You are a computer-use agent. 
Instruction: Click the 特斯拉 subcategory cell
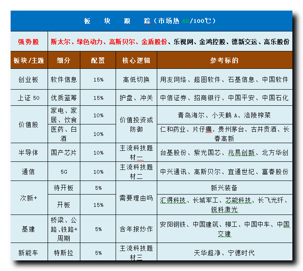(x=63, y=253)
